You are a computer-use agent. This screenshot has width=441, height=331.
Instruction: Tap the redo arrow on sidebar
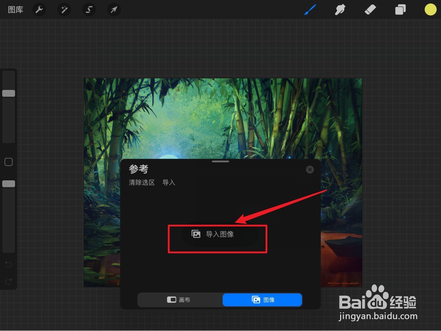[x=8, y=281]
